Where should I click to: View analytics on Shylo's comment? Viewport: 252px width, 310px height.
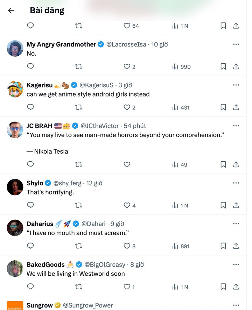click(x=180, y=205)
